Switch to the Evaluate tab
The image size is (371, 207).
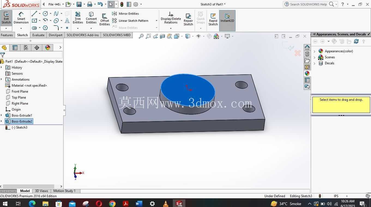pyautogui.click(x=38, y=35)
